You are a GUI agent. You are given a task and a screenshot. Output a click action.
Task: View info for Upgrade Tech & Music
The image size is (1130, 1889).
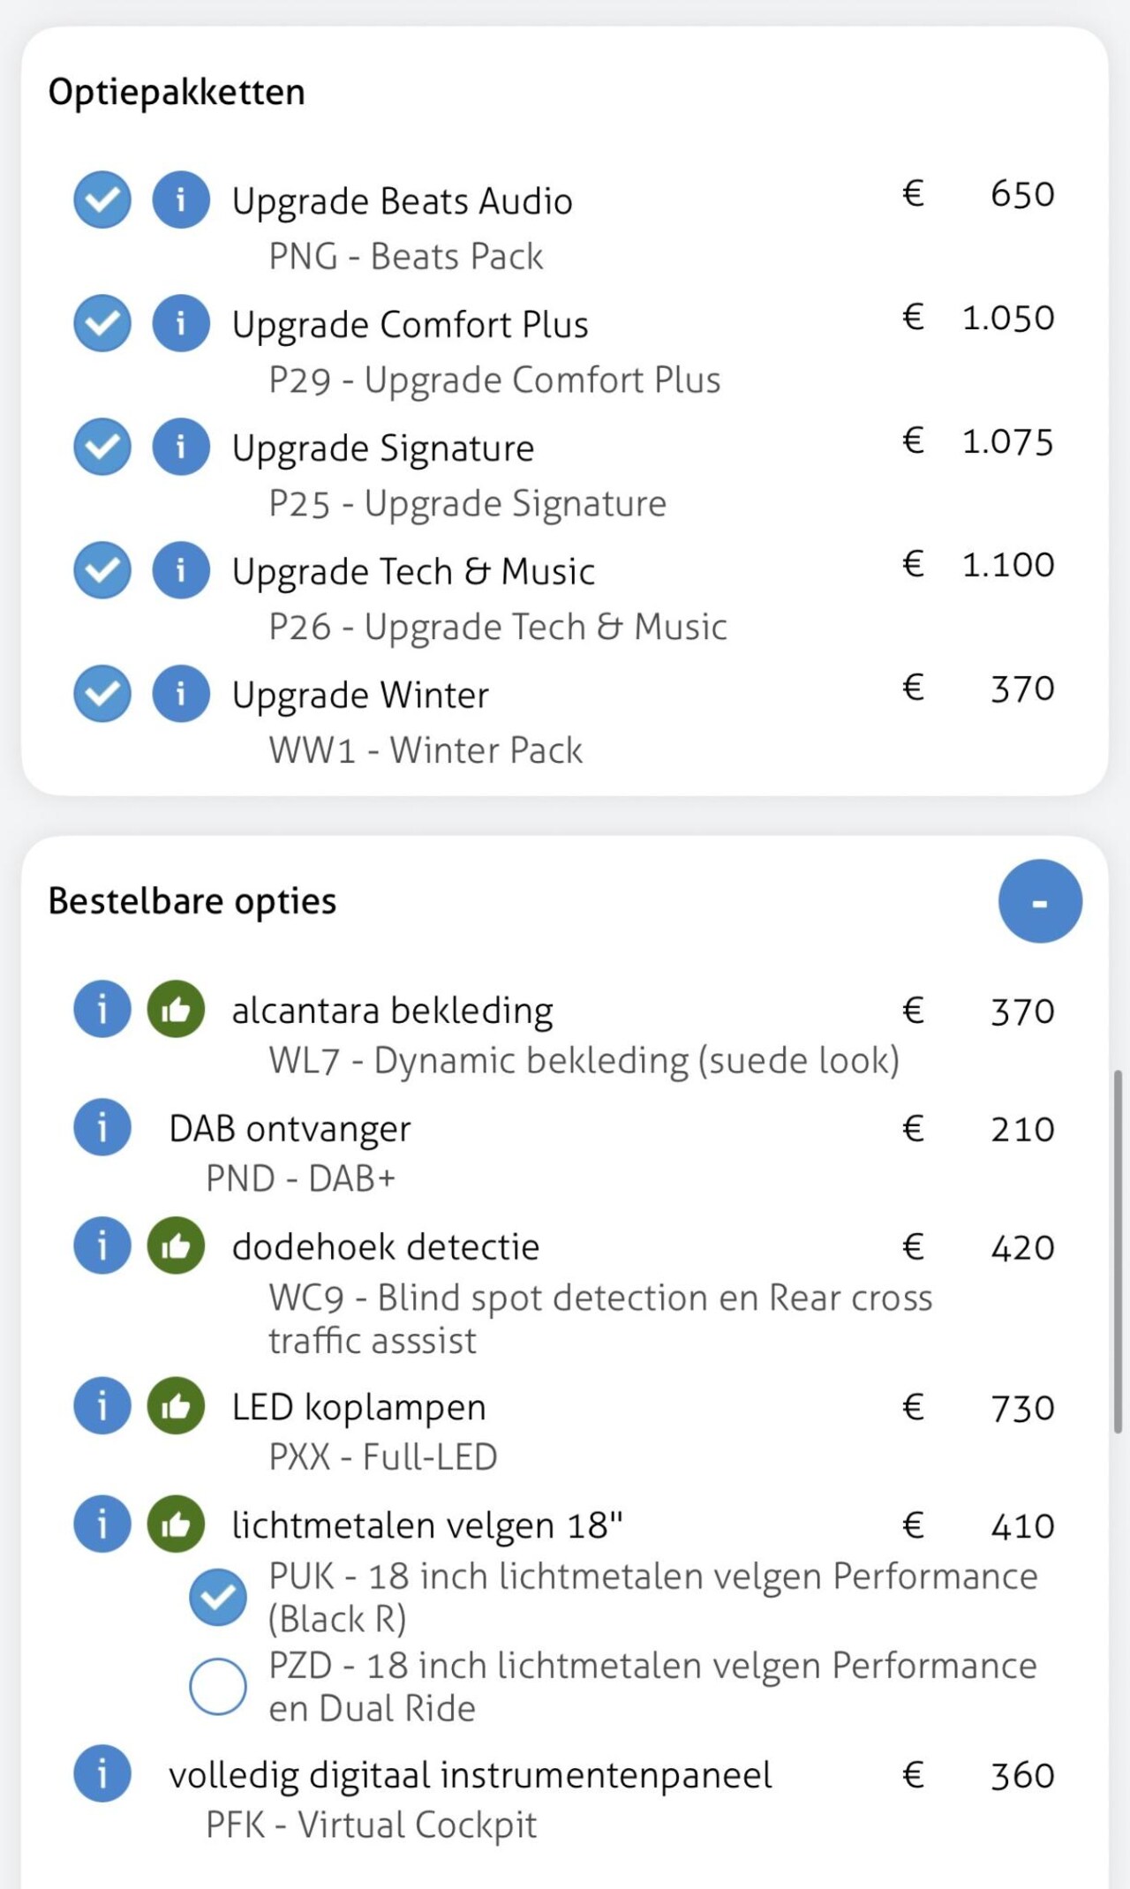pos(181,570)
